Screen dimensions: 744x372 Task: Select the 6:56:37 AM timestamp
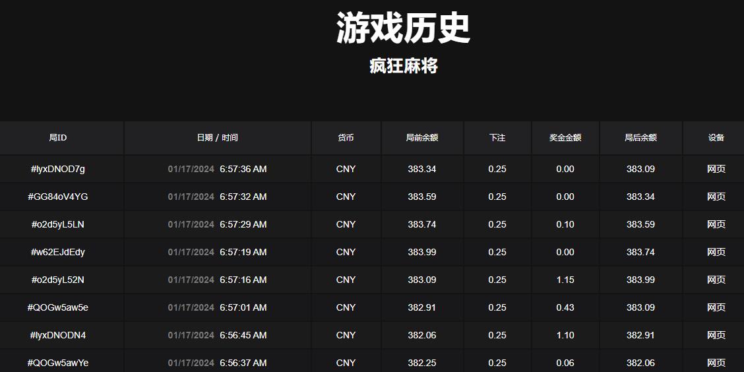pos(243,363)
